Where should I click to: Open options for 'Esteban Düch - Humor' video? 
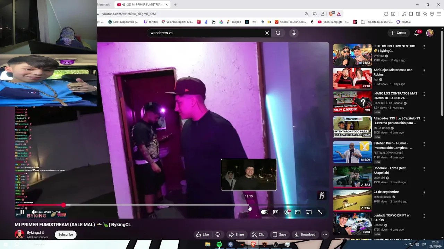pos(424,144)
